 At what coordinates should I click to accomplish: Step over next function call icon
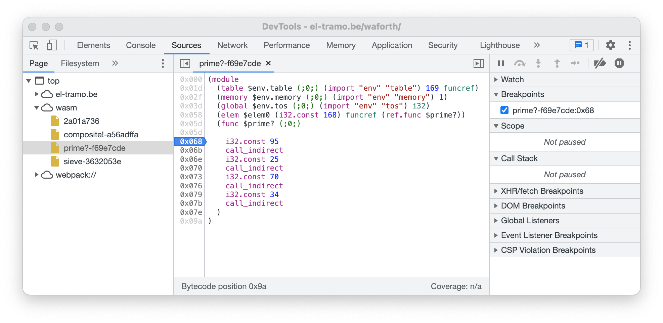(x=520, y=63)
